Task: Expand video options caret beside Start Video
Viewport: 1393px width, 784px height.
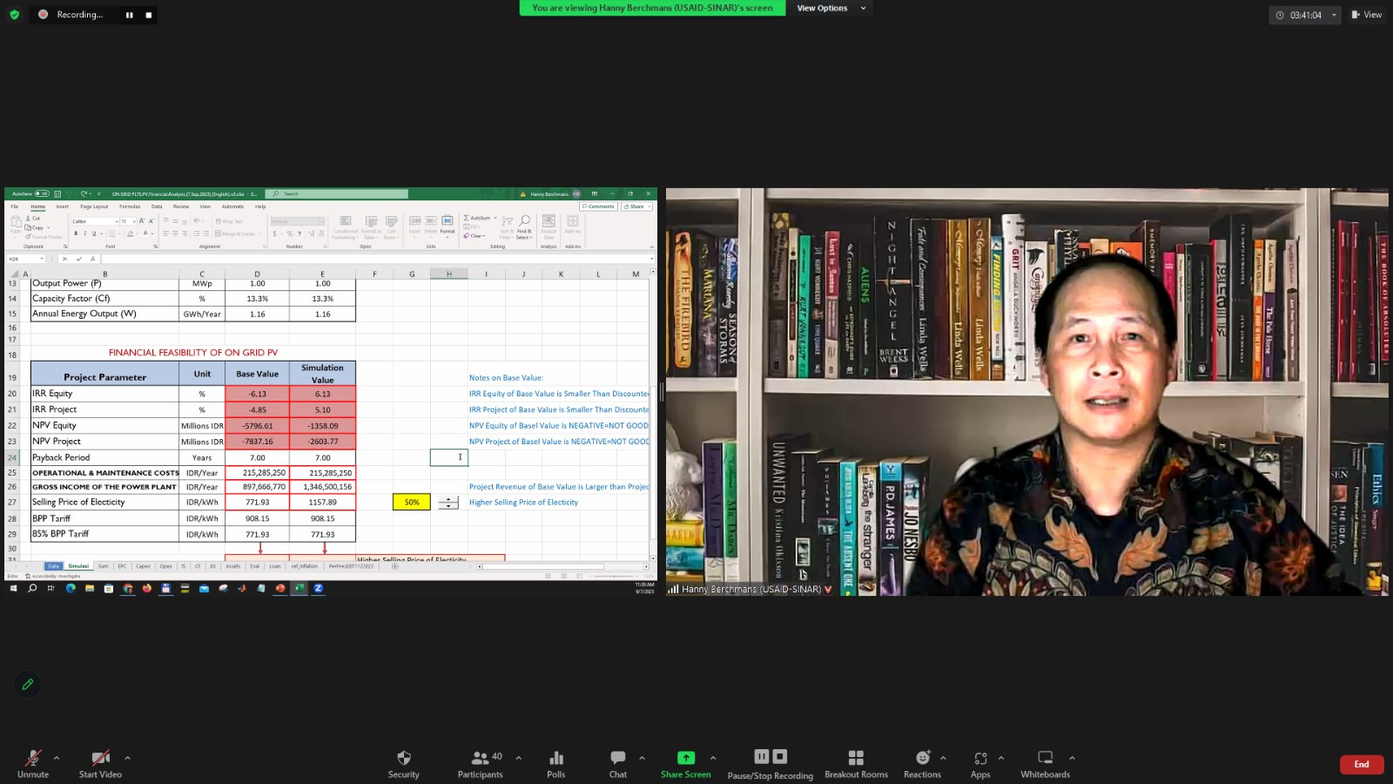Action: click(x=127, y=758)
